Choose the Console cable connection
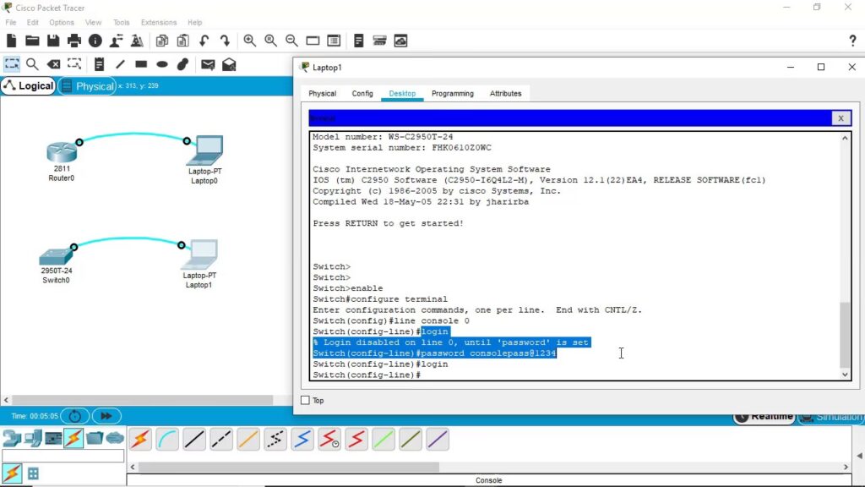Viewport: 865px width, 487px height. click(168, 440)
